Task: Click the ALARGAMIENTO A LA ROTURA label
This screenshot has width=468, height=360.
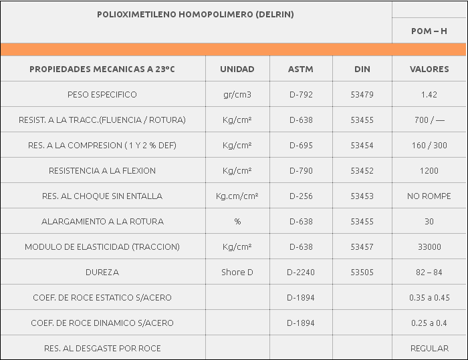Action: pyautogui.click(x=102, y=221)
